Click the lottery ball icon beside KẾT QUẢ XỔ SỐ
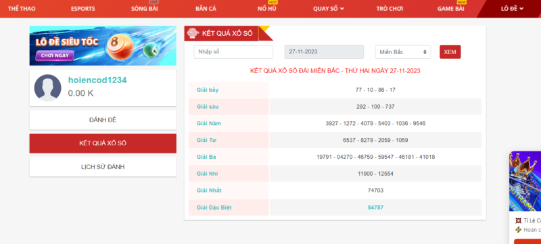 [x=193, y=33]
